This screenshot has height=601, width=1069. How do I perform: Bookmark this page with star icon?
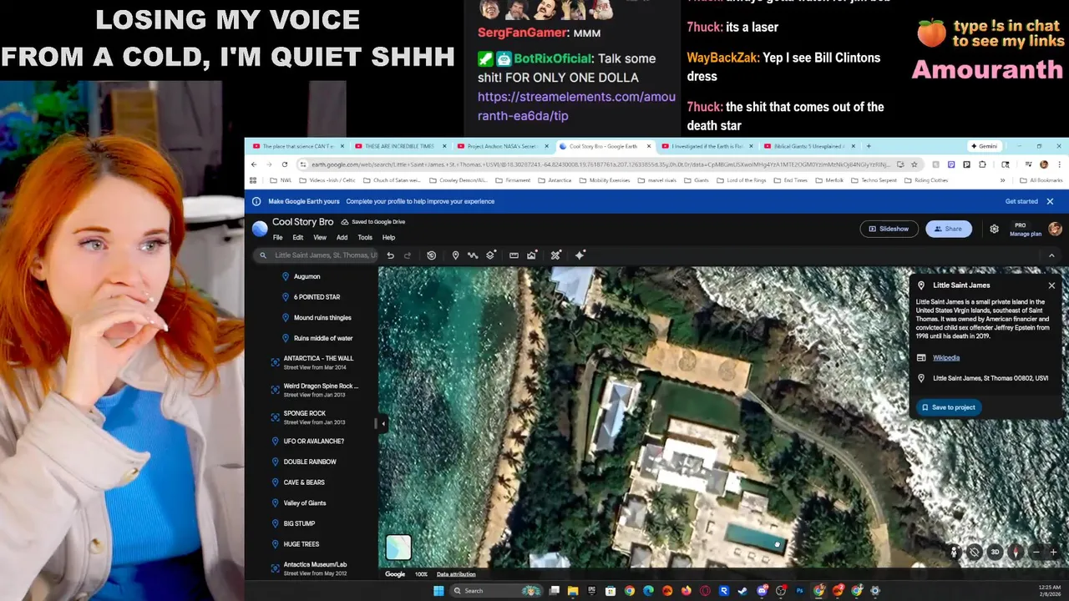point(914,164)
